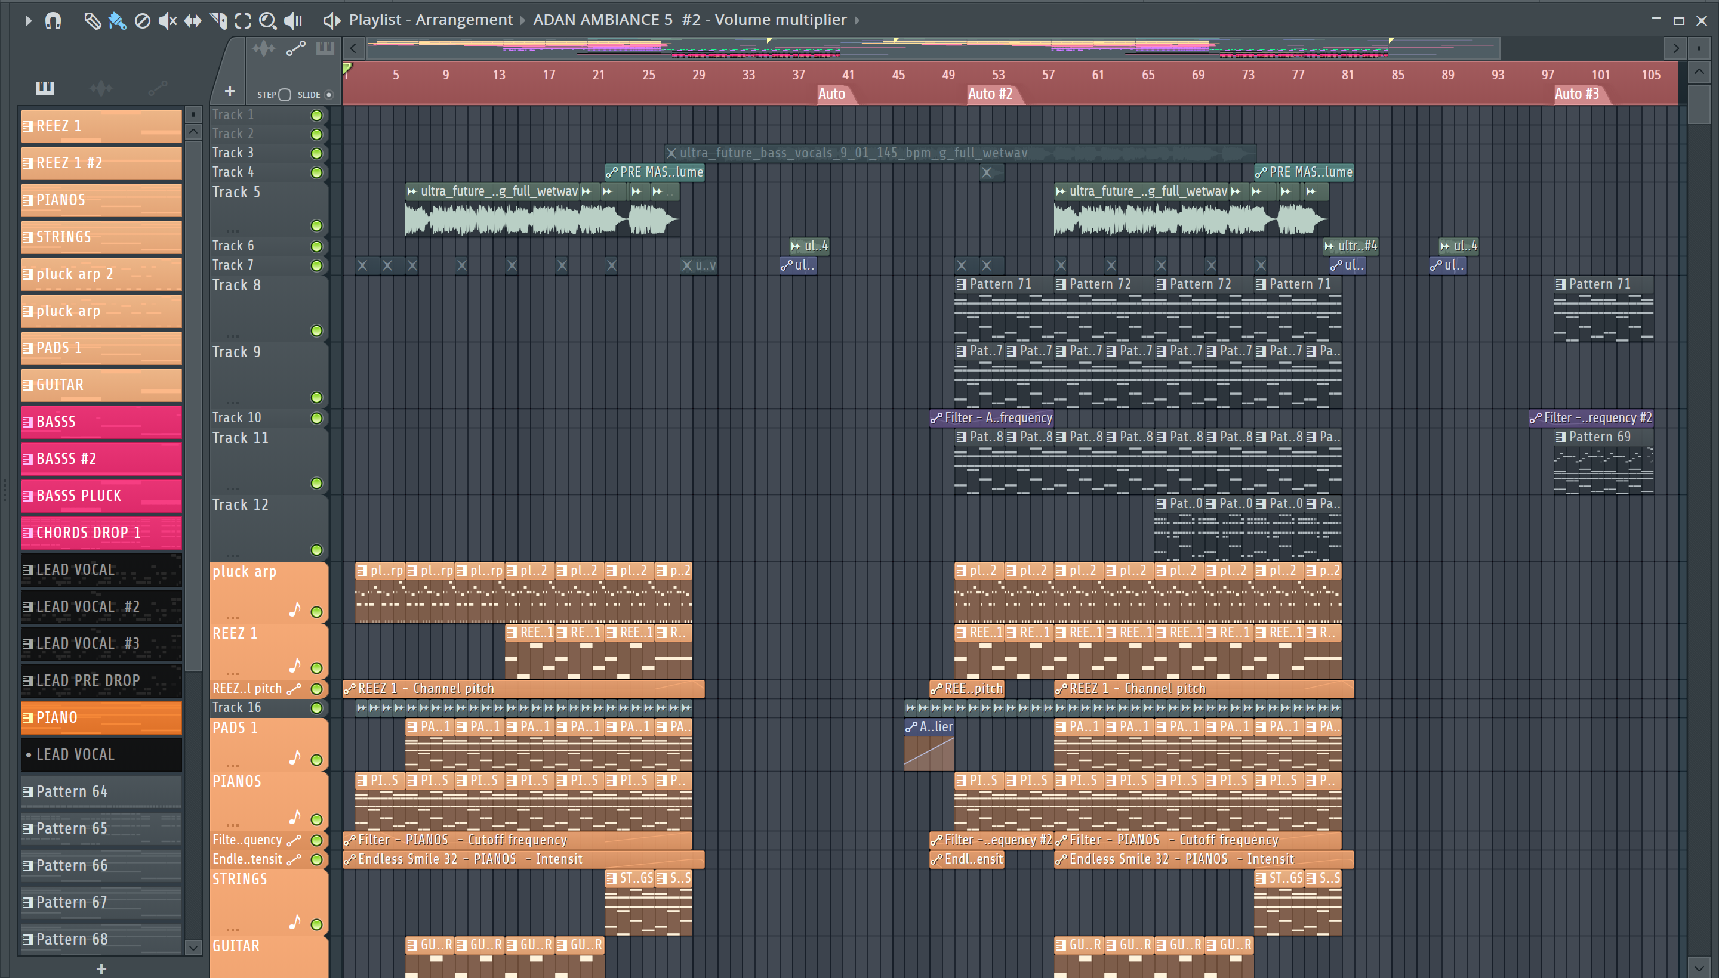Image resolution: width=1719 pixels, height=978 pixels.
Task: Select the PIANOS pattern in picker
Action: tap(101, 200)
